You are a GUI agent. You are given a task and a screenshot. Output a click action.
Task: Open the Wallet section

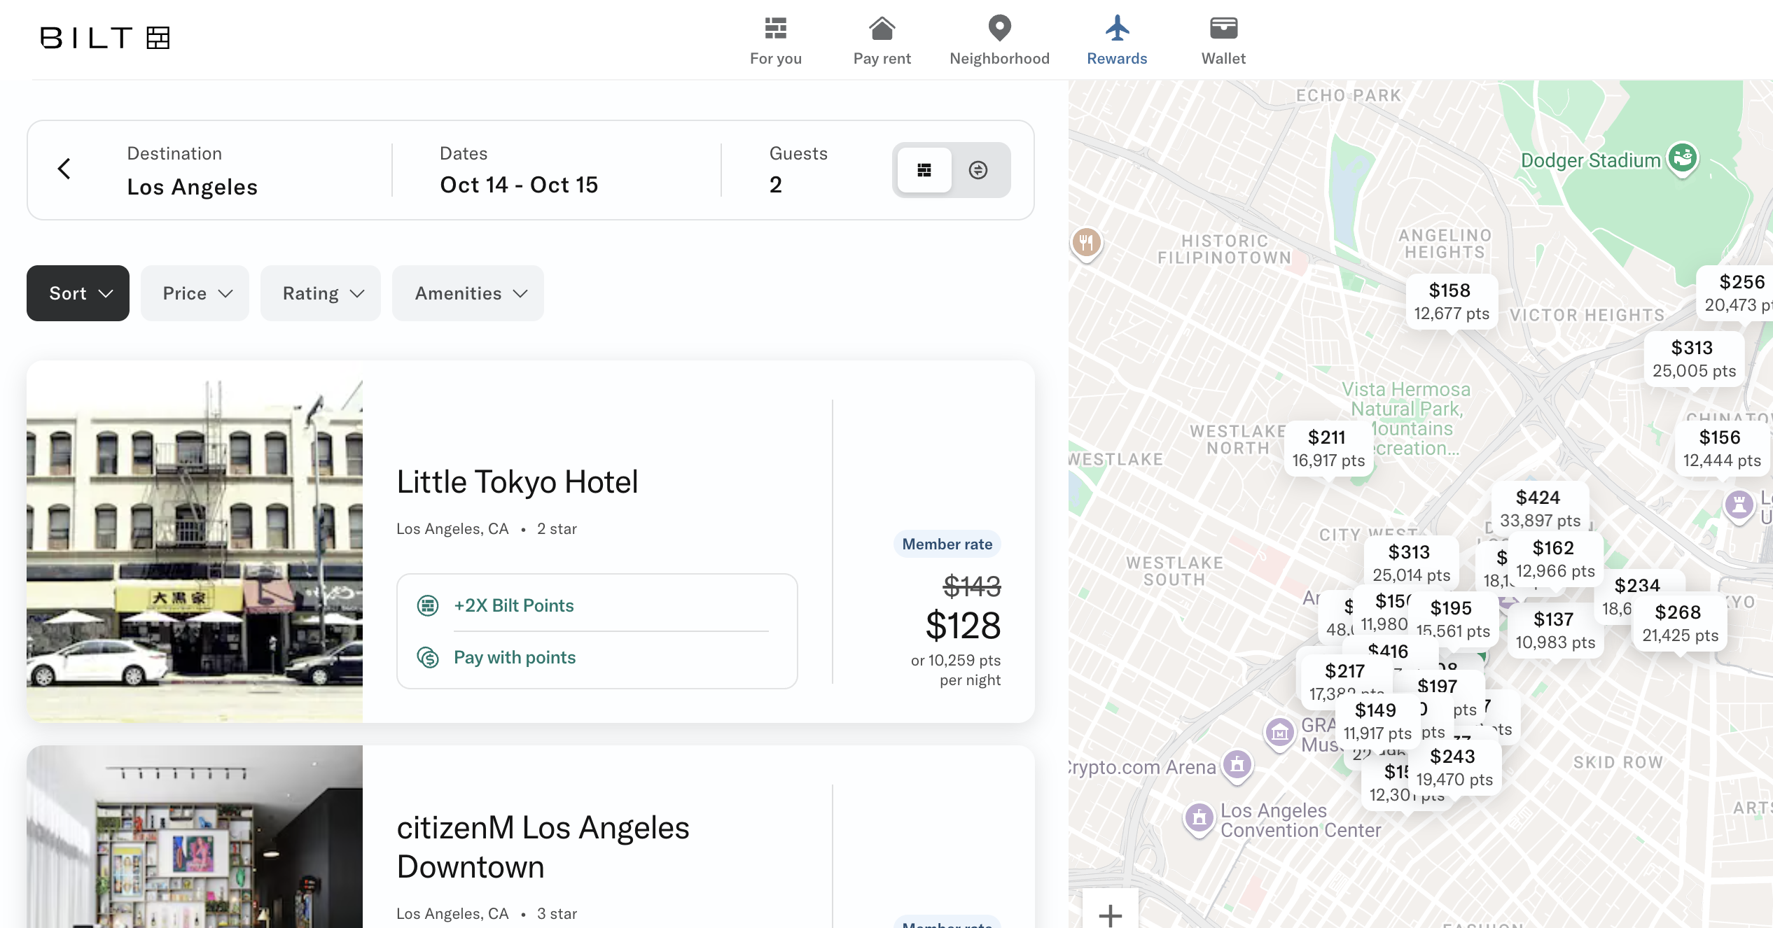point(1223,38)
